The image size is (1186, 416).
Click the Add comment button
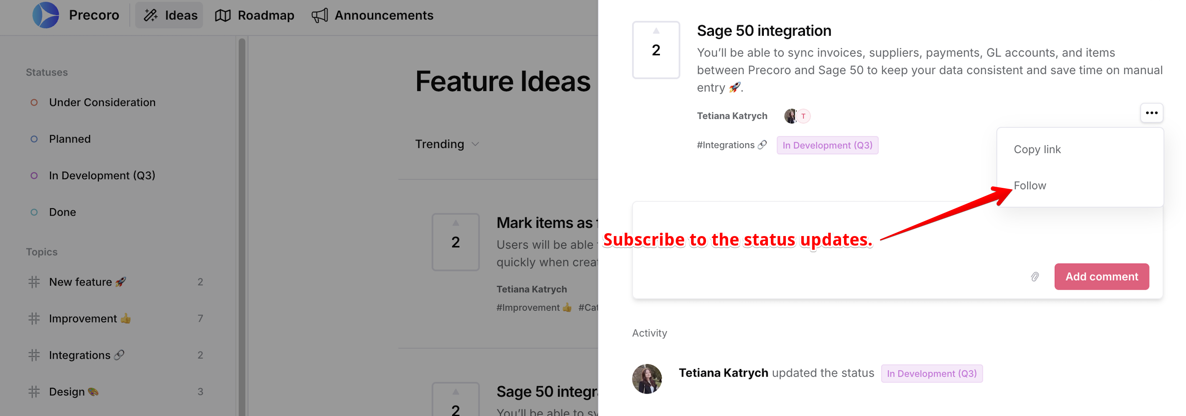pos(1101,276)
